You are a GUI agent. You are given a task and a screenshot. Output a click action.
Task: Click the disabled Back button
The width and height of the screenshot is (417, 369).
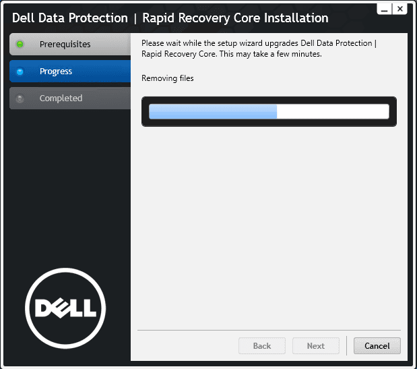(x=262, y=346)
